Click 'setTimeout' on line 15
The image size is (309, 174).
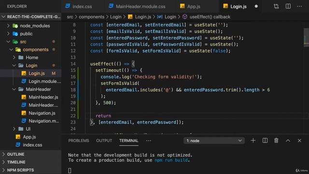[108, 70]
